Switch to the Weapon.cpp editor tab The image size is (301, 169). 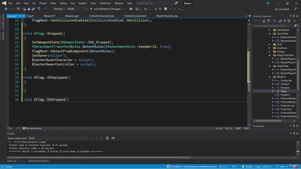pos(72,16)
